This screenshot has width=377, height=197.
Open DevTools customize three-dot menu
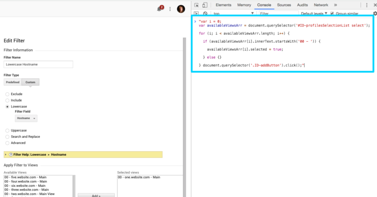point(366,5)
